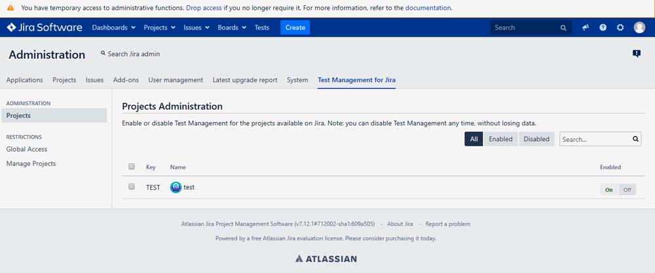Switch to the System tab
Viewport: 655px width, 273px height.
coord(297,80)
